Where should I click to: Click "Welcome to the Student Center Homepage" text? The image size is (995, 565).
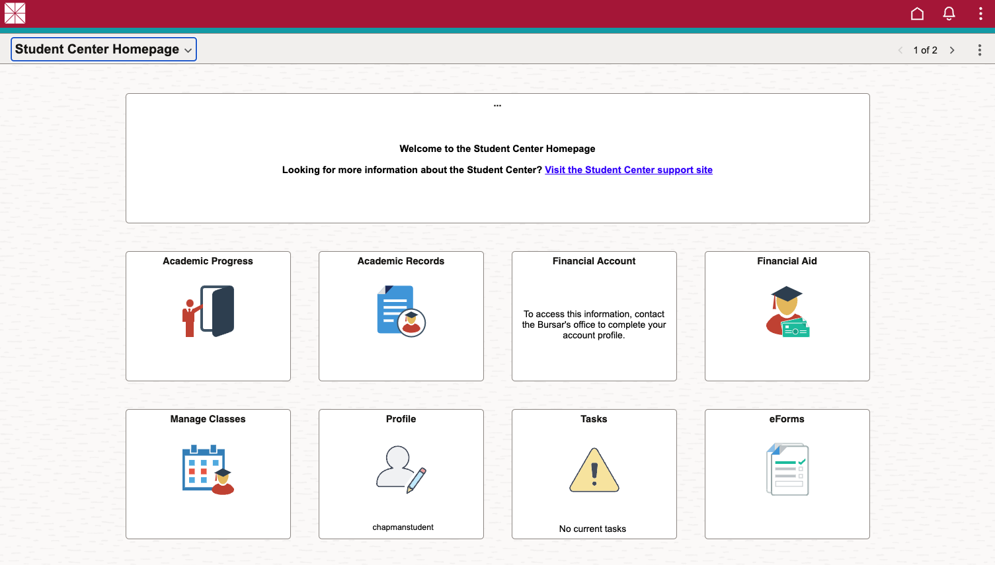tap(497, 149)
